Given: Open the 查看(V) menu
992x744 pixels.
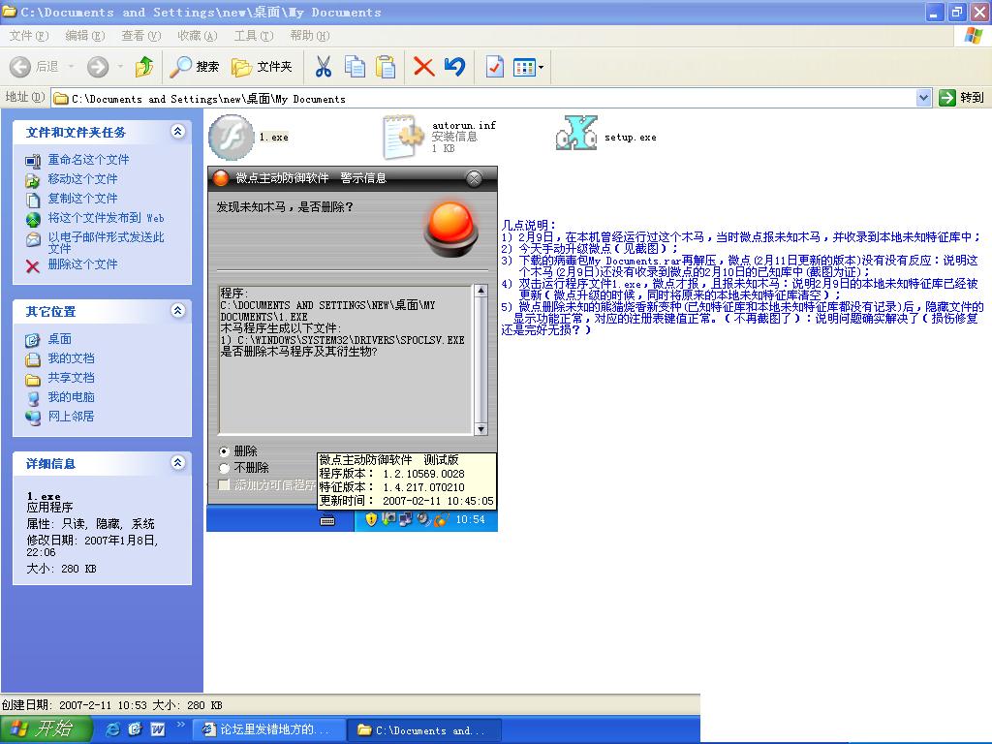Looking at the screenshot, I should point(141,36).
